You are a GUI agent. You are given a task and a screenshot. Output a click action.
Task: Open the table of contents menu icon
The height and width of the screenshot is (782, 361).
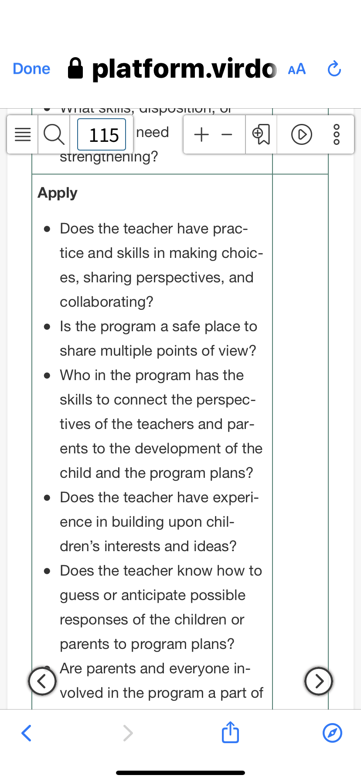tap(23, 134)
